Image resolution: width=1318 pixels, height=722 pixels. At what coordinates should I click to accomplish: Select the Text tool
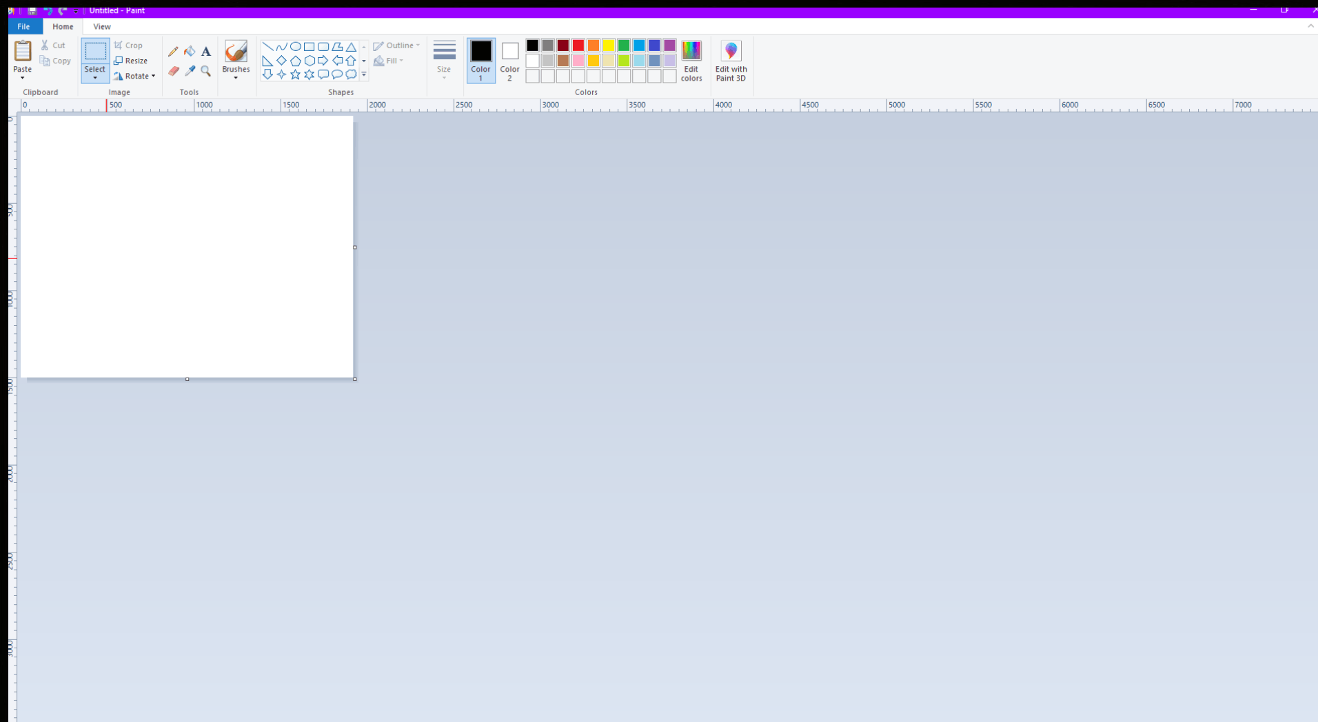[x=205, y=51]
